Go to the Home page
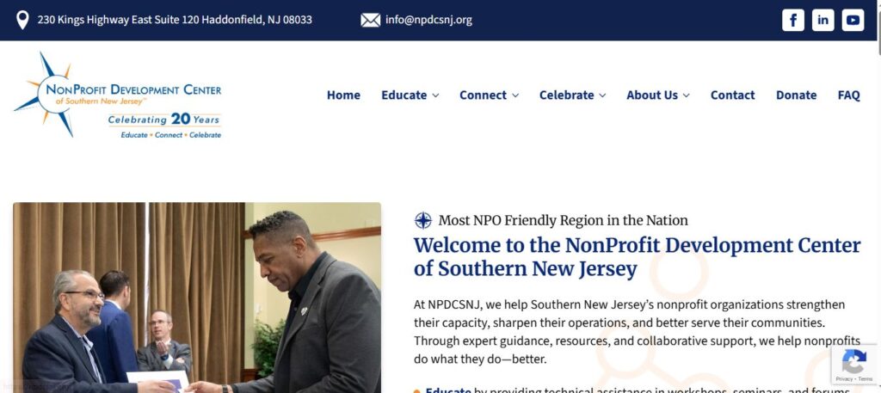Viewport: 881px width, 393px height. click(x=343, y=95)
